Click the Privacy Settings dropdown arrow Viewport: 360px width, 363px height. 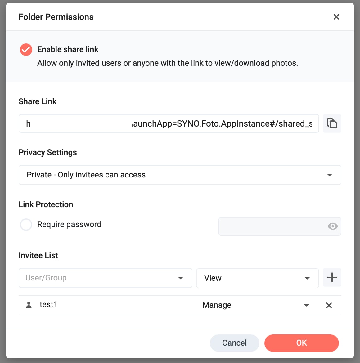tap(330, 175)
